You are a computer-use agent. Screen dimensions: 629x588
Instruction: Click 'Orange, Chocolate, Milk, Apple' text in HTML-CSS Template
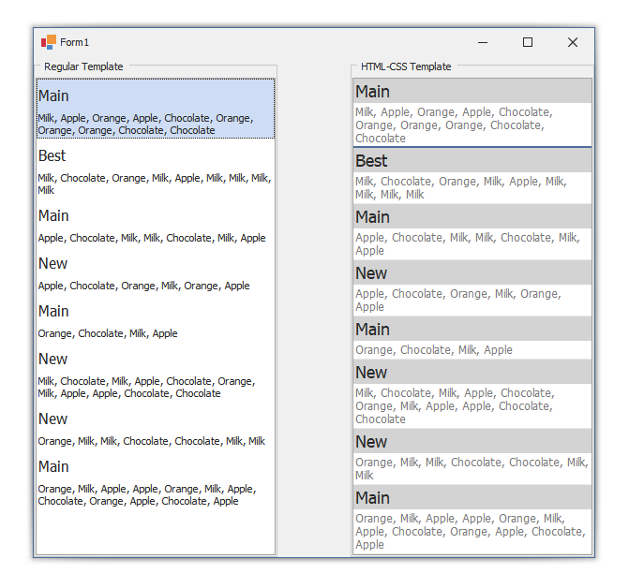(434, 349)
